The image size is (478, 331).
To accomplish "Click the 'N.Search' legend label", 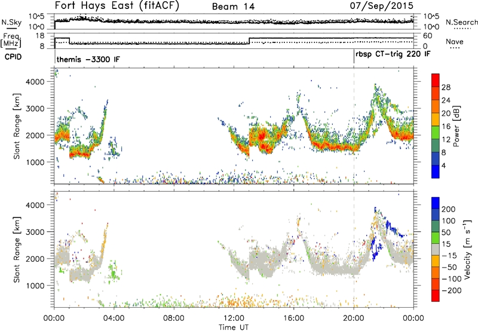I will point(462,22).
